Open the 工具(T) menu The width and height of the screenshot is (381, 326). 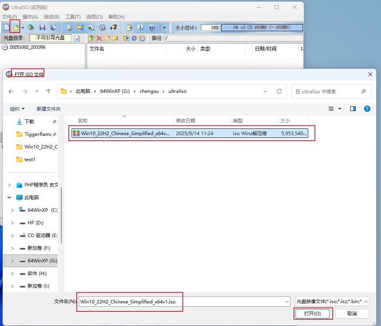pos(73,17)
